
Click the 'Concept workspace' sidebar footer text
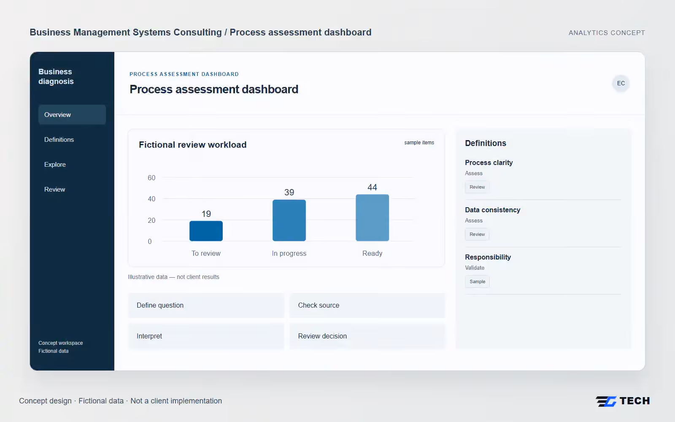click(x=60, y=343)
